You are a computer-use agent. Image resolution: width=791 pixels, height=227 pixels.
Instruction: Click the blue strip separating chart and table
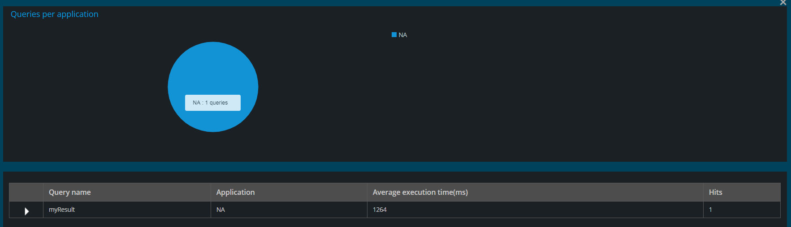[x=395, y=167]
